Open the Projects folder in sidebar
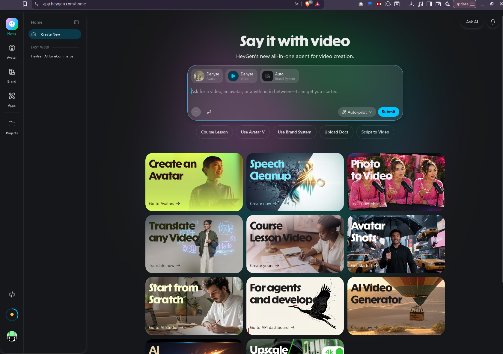The image size is (503, 354). 12,127
